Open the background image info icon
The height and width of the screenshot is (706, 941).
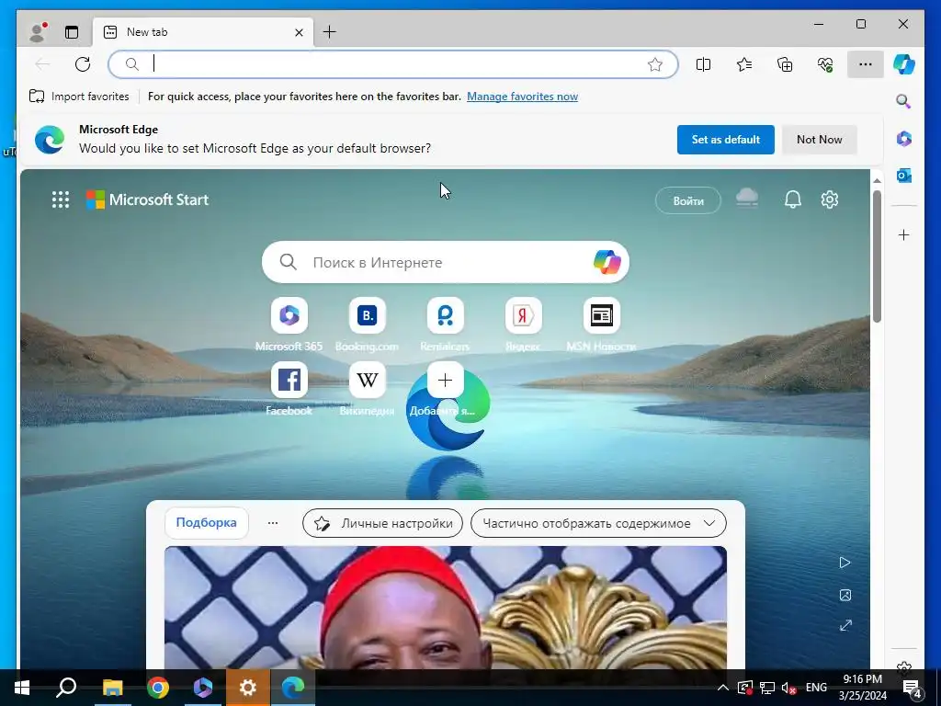(x=845, y=595)
